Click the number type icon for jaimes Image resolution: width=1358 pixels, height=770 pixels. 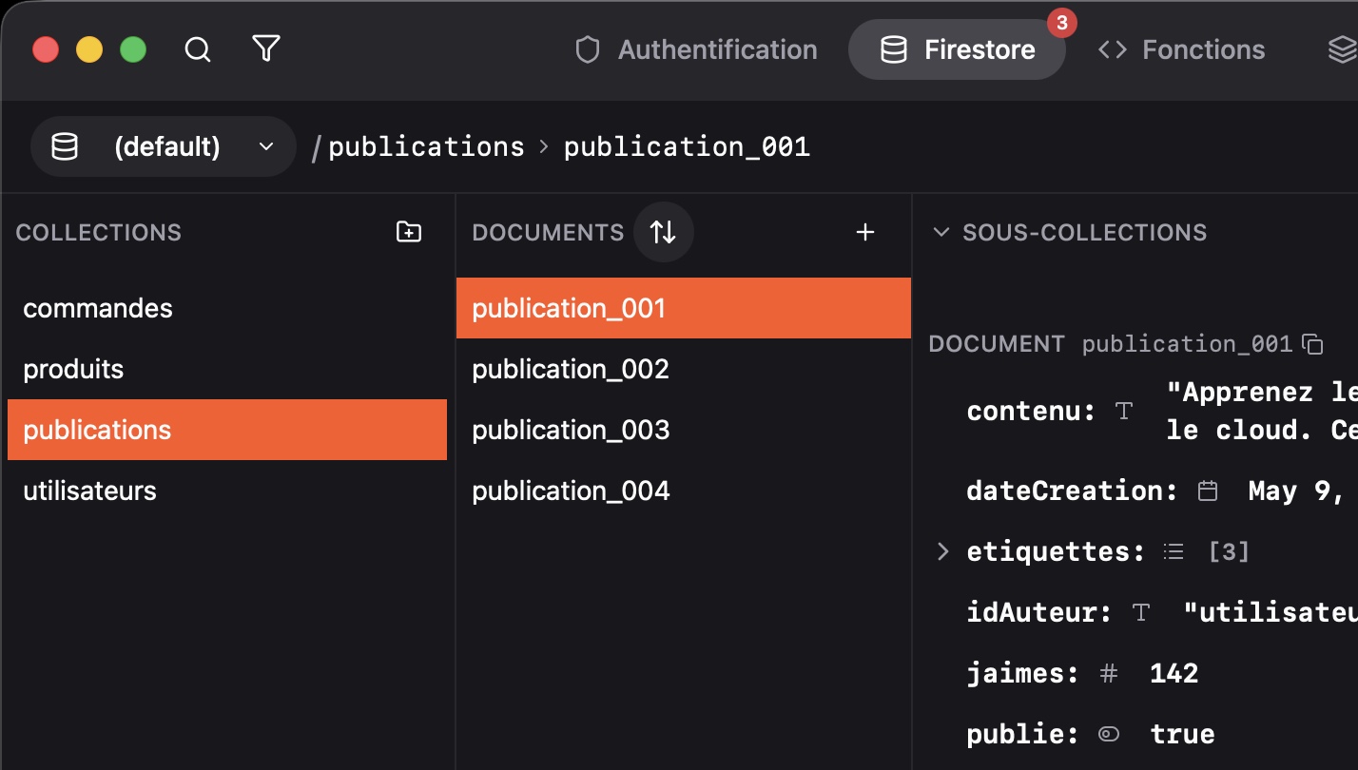(1109, 673)
